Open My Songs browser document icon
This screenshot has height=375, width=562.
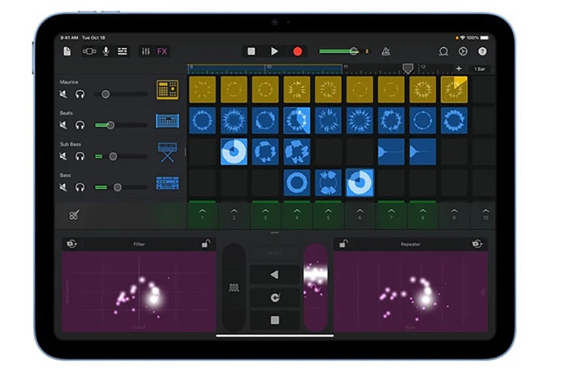coord(67,51)
